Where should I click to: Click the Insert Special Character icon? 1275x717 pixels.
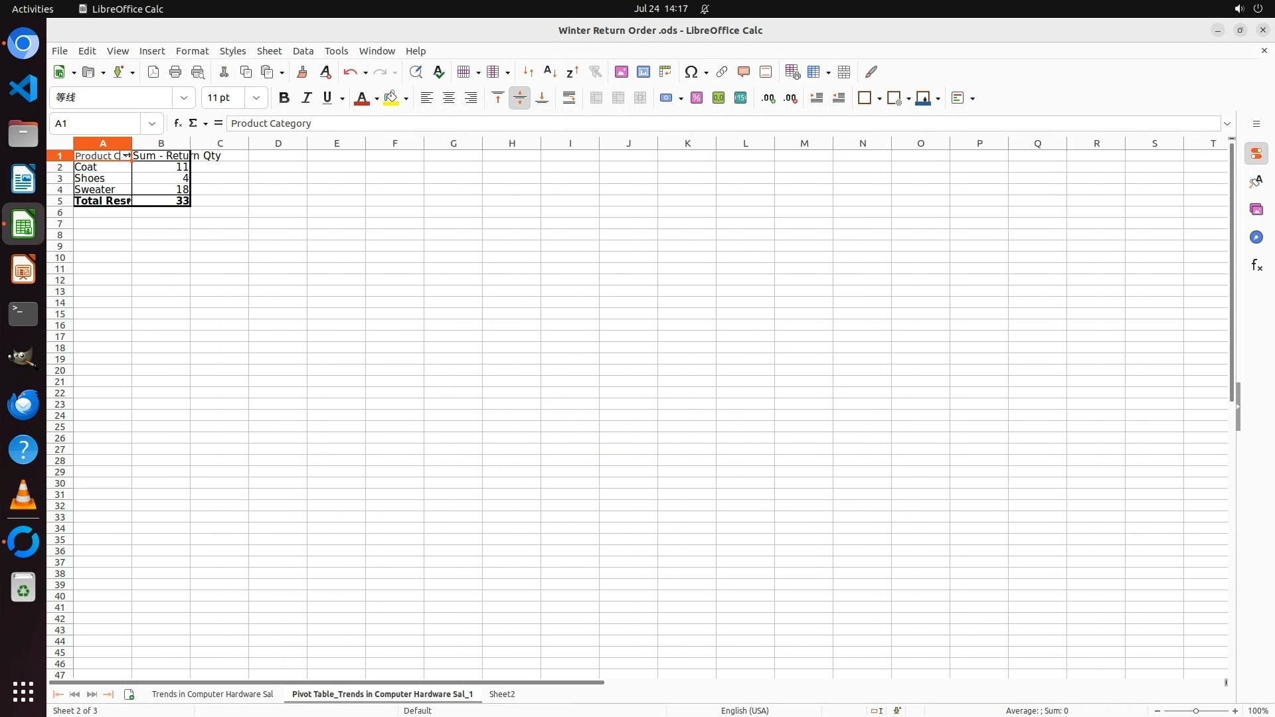coord(691,72)
